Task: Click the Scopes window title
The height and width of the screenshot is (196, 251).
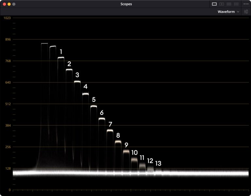Action: coord(126,4)
